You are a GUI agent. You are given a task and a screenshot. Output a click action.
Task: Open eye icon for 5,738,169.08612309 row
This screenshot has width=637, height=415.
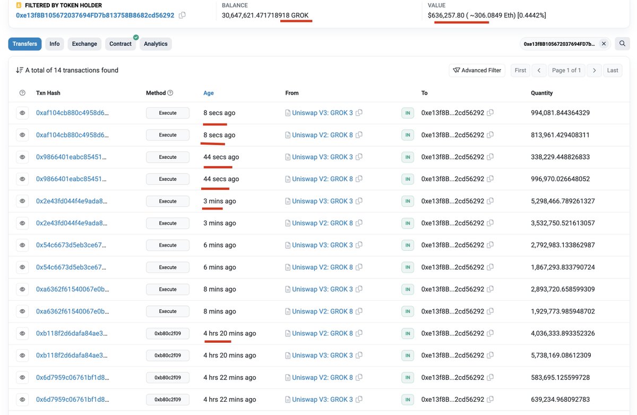click(x=22, y=355)
